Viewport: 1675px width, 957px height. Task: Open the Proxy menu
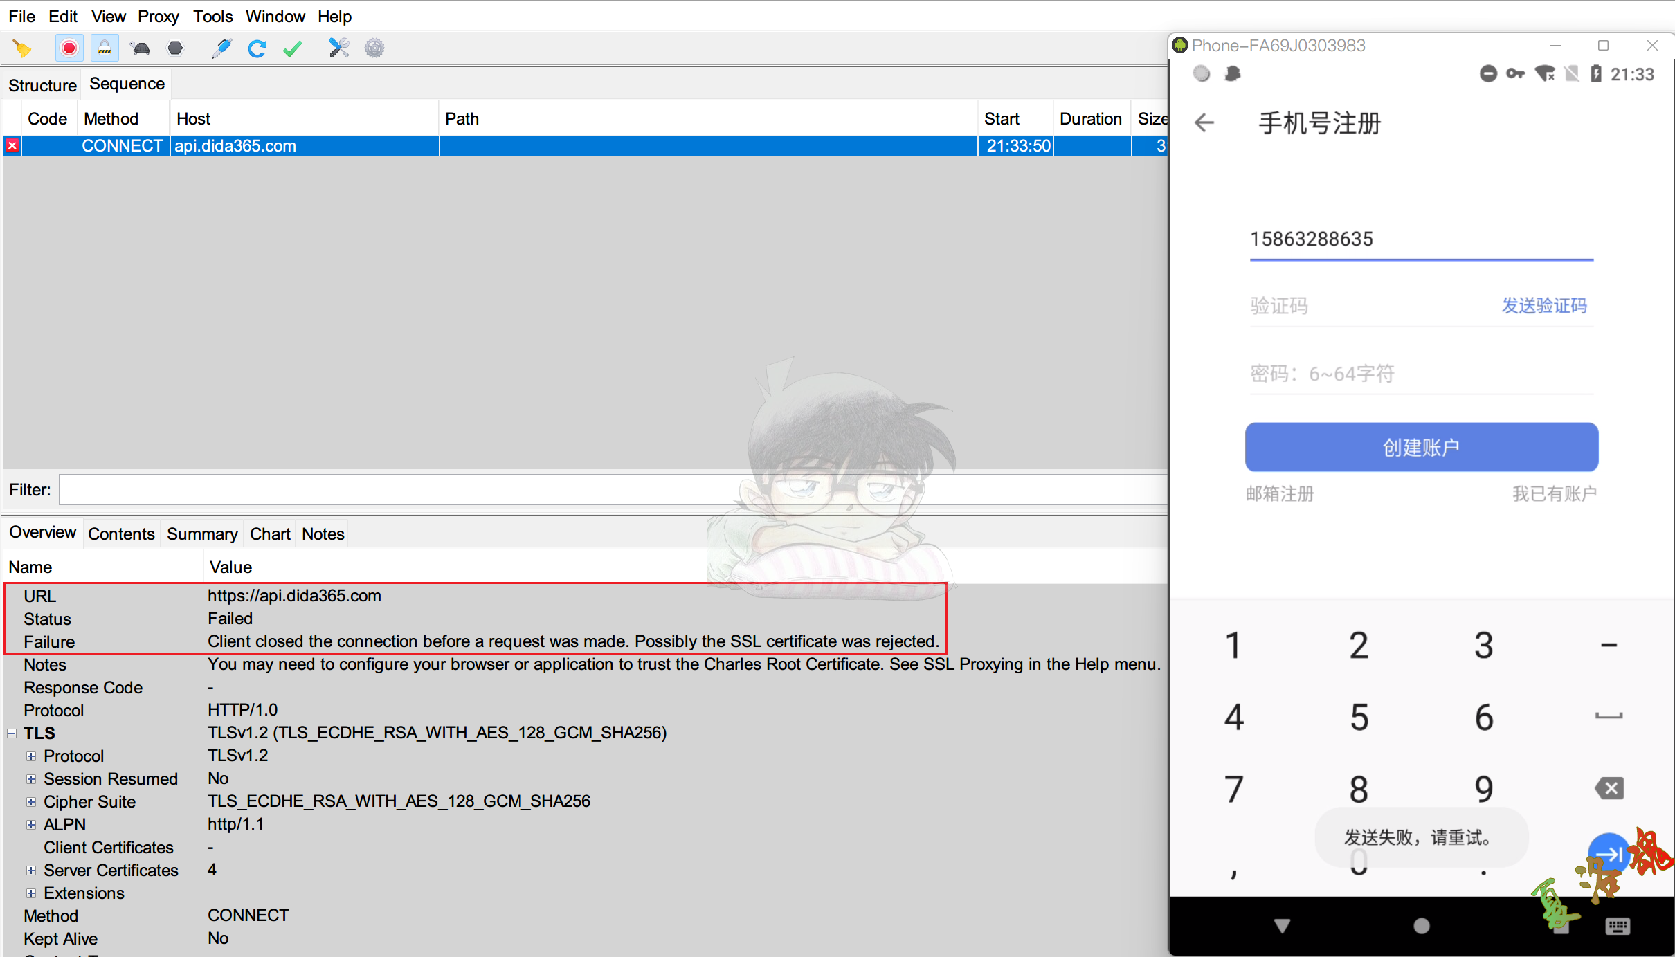pos(158,16)
